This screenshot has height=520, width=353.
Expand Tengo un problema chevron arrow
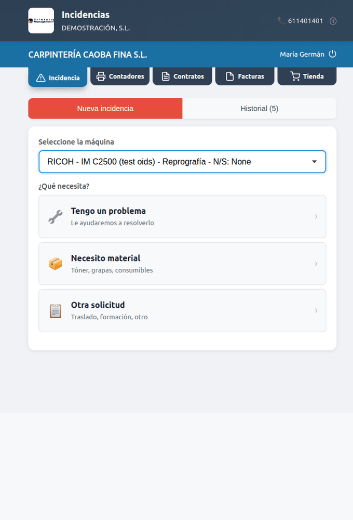tap(316, 216)
